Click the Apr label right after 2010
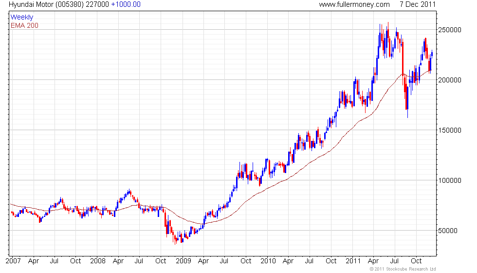 [x=288, y=261]
